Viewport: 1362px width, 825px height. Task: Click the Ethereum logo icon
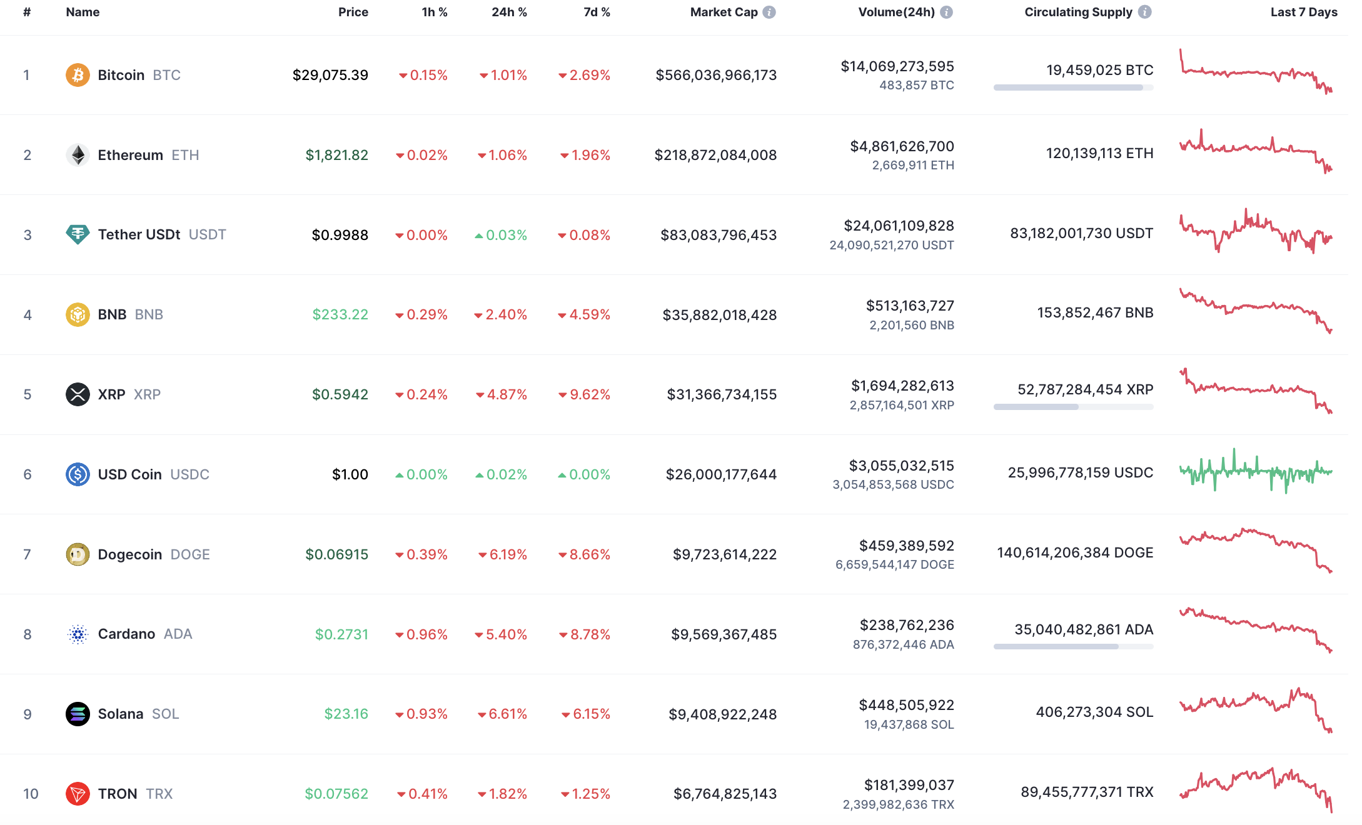coord(78,154)
